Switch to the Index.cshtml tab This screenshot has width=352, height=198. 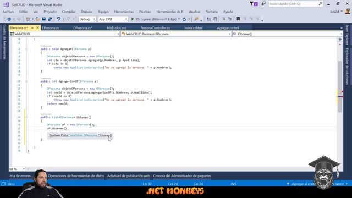(x=194, y=28)
